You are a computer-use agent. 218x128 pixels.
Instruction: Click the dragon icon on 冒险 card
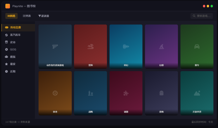pos(91,46)
